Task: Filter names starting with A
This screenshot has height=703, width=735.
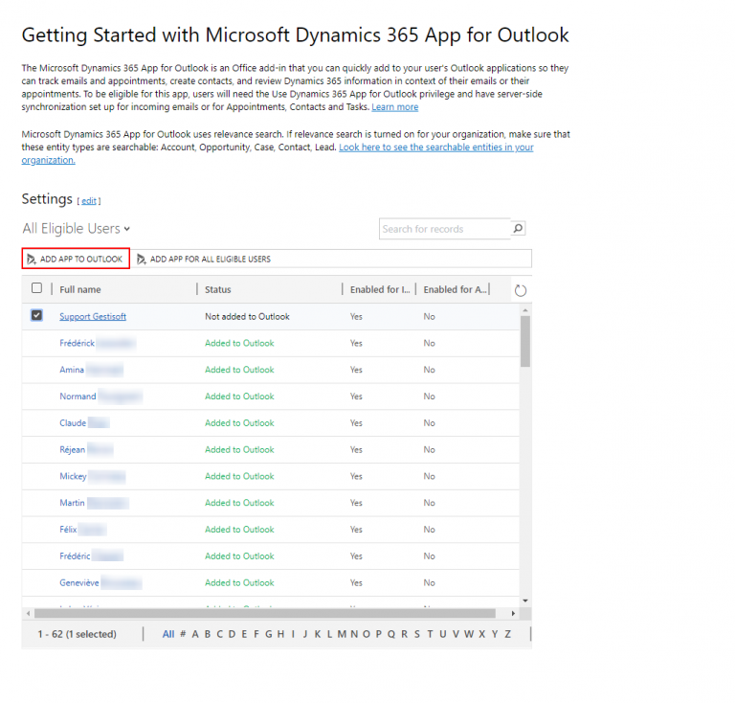Action: tap(195, 634)
